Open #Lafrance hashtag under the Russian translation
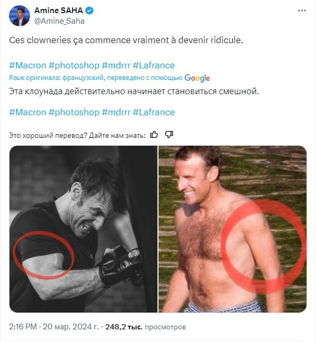Image resolution: width=316 pixels, height=342 pixels. click(x=154, y=112)
